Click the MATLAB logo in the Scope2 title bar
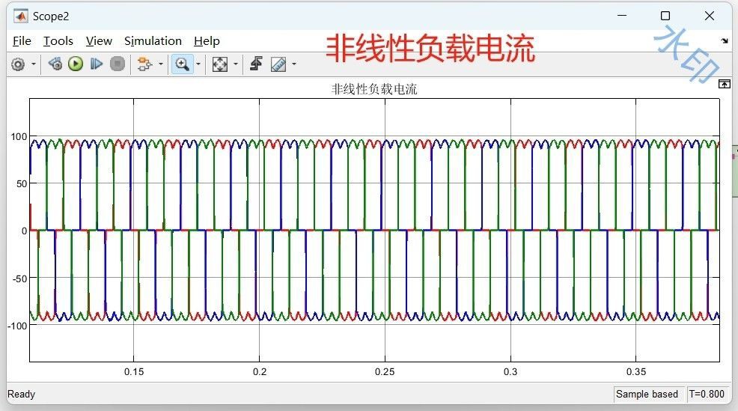Image resolution: width=738 pixels, height=411 pixels. [x=20, y=16]
